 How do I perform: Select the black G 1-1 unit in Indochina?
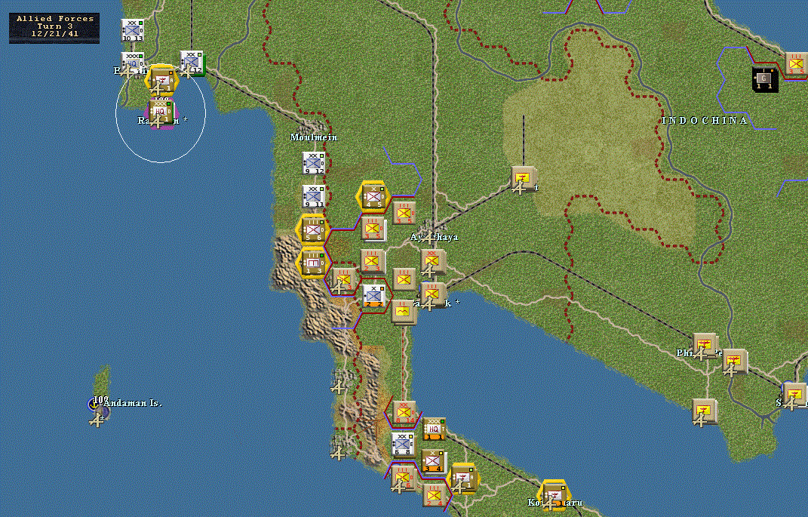click(764, 79)
